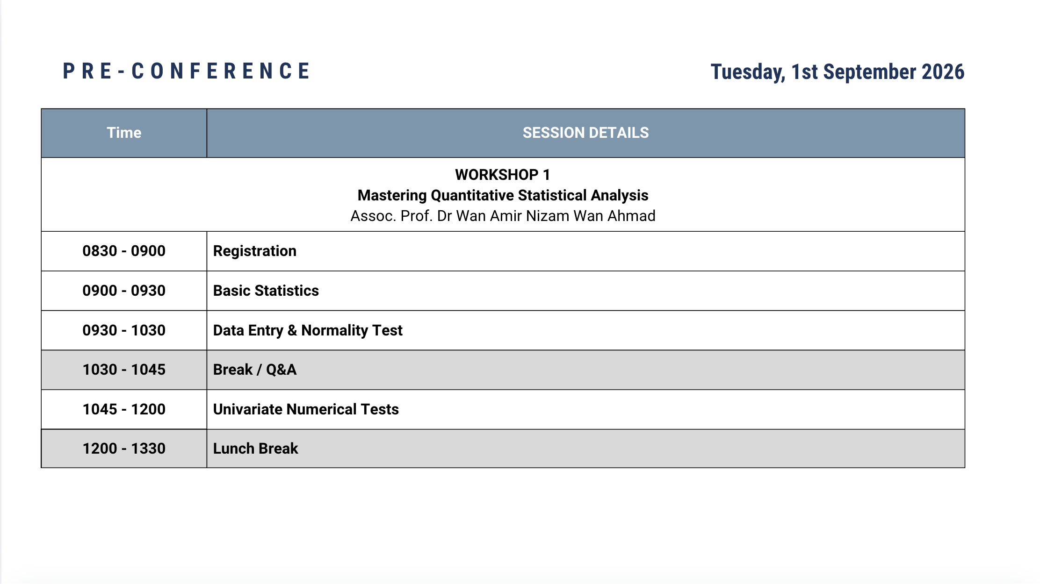Click the Time column header
Image resolution: width=1040 pixels, height=584 pixels.
click(124, 133)
